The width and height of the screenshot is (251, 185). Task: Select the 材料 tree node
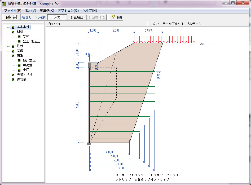pos(20,32)
